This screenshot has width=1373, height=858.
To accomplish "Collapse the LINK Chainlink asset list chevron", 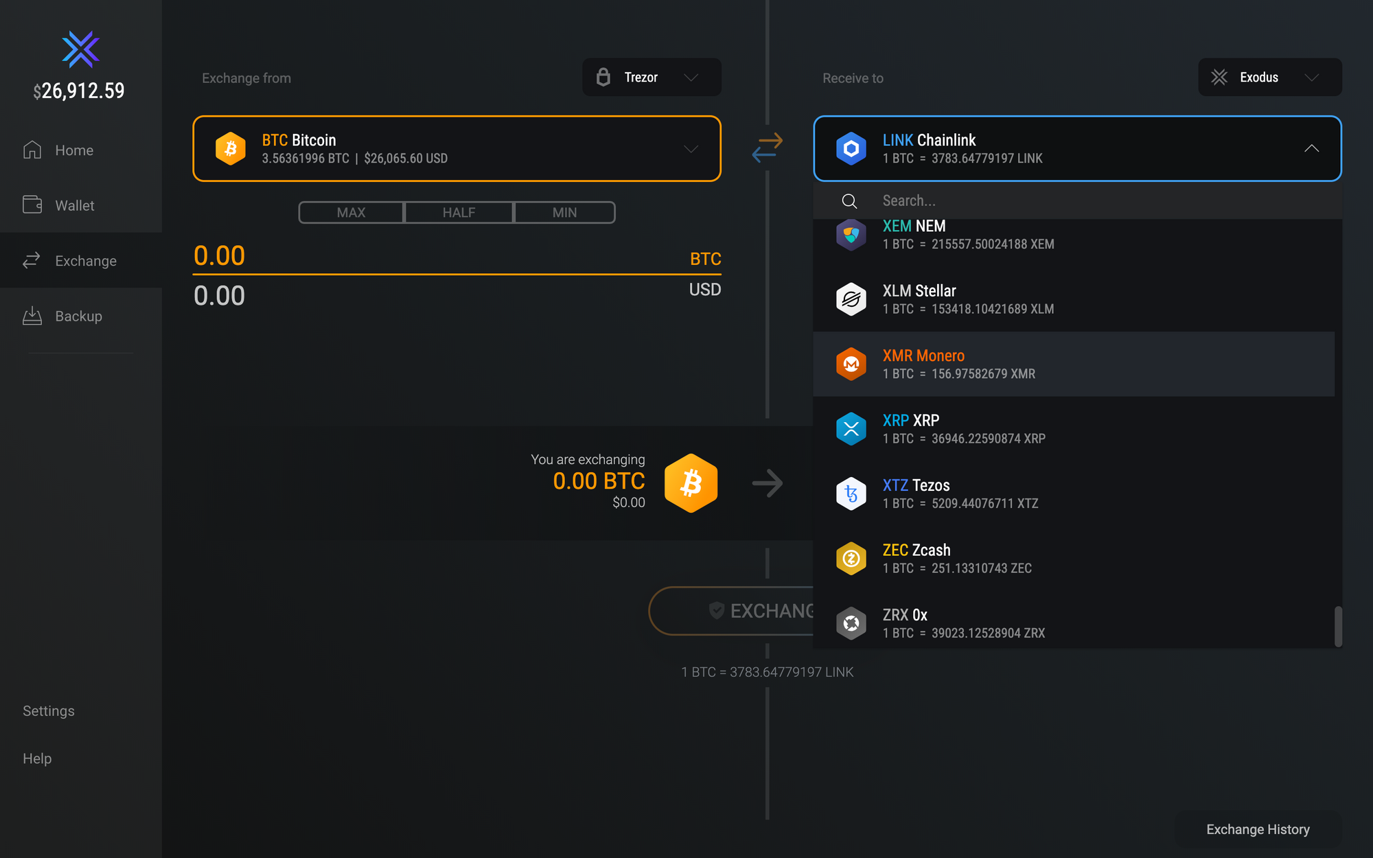I will [1311, 148].
